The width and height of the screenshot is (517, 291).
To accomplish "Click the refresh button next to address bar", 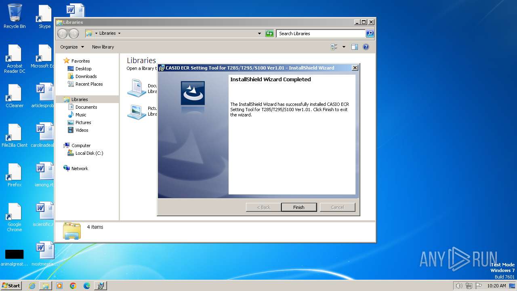I will pos(269,34).
